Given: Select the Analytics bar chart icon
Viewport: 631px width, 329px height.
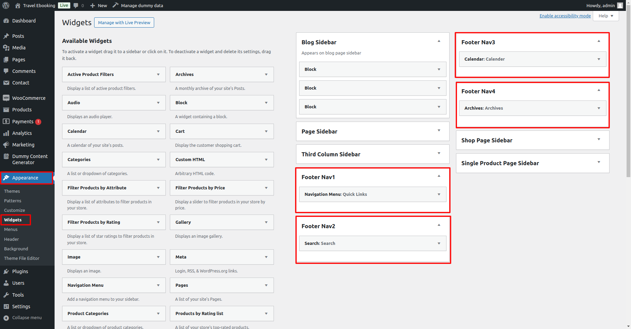Looking at the screenshot, I should coord(6,133).
